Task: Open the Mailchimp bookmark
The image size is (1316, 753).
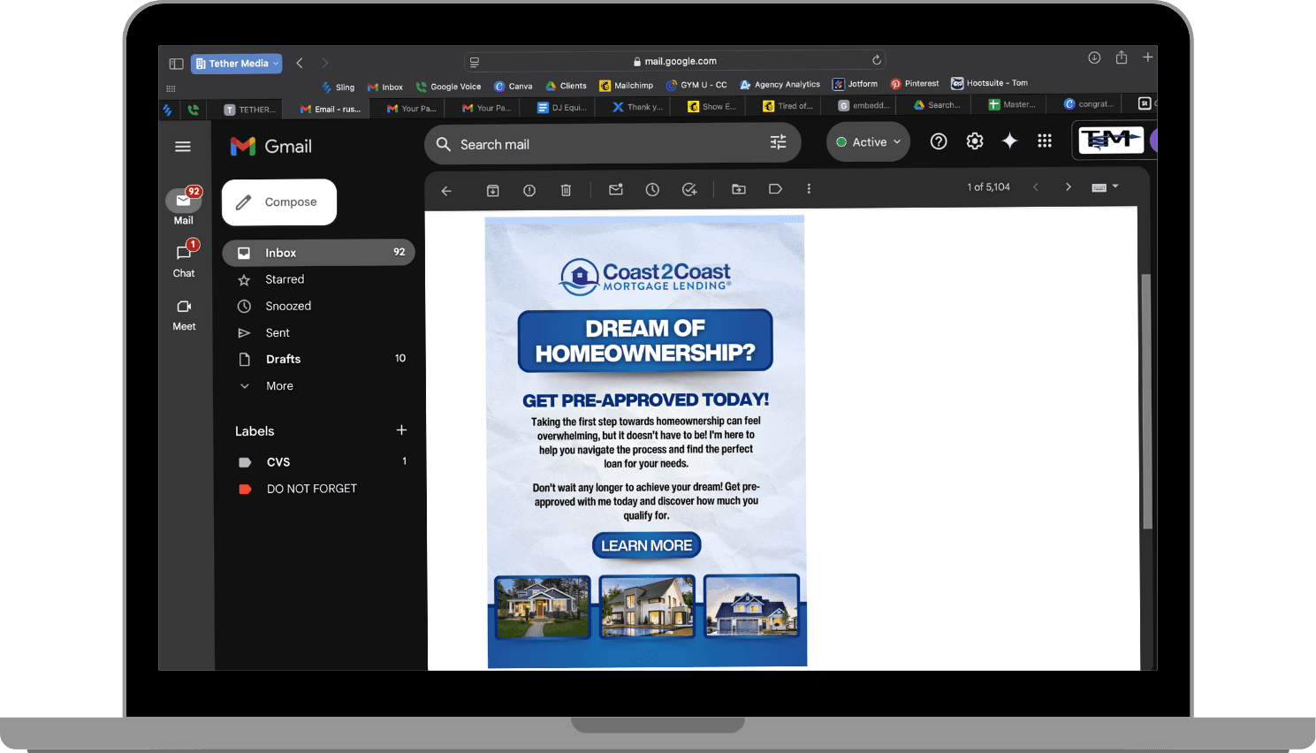Action: [x=627, y=86]
